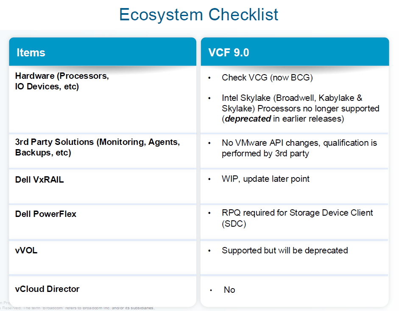Image resolution: width=399 pixels, height=311 pixels.
Task: Select the 'RPQ required for Storage Device Client' text
Action: pos(297,213)
